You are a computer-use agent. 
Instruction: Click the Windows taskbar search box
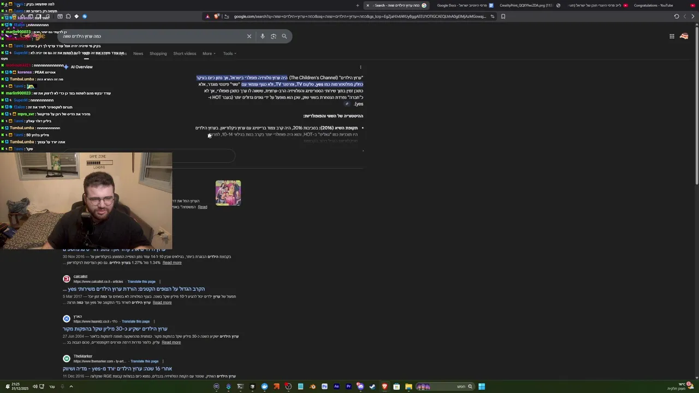tap(445, 386)
